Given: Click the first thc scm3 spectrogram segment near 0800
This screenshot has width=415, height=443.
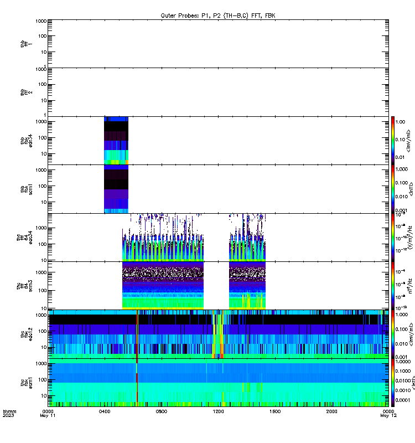Looking at the screenshot, I should (x=163, y=286).
